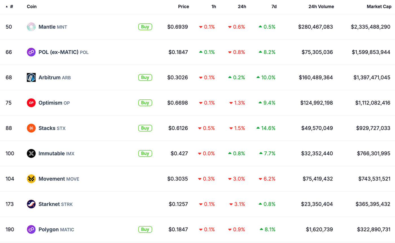Image resolution: width=395 pixels, height=243 pixels.
Task: Sort by the 7d change column header
Action: tap(274, 6)
